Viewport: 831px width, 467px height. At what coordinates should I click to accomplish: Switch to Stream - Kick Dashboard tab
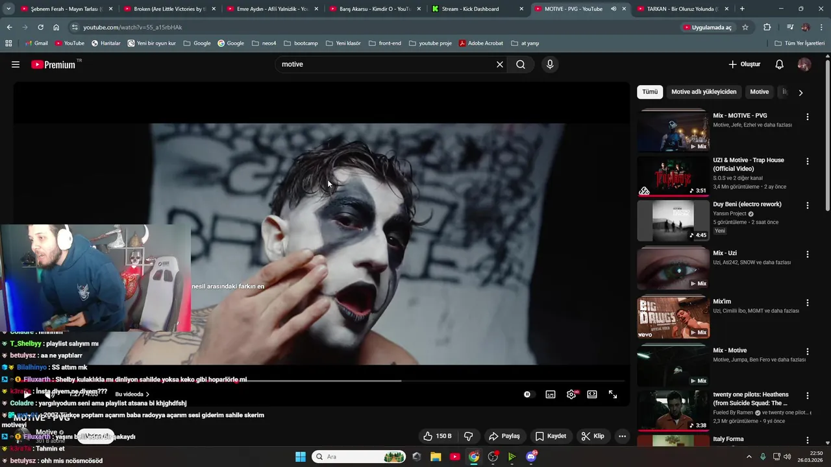pyautogui.click(x=477, y=9)
